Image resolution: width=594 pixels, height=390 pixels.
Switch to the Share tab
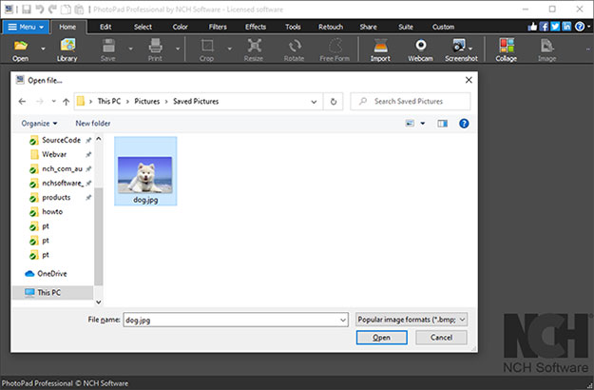point(368,27)
